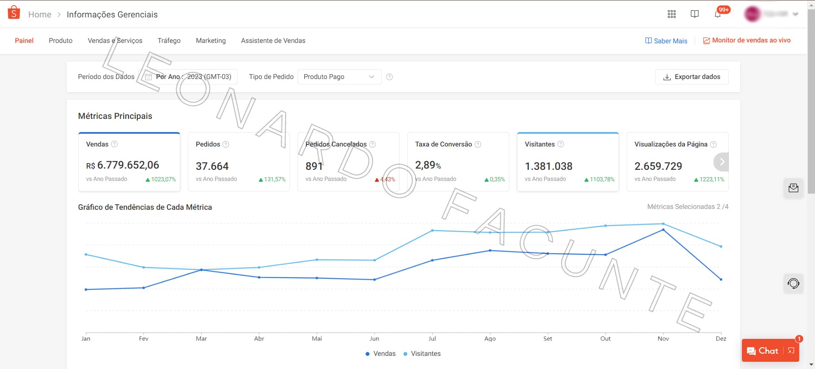
Task: Open the Produto Pago dropdown
Action: tap(339, 77)
